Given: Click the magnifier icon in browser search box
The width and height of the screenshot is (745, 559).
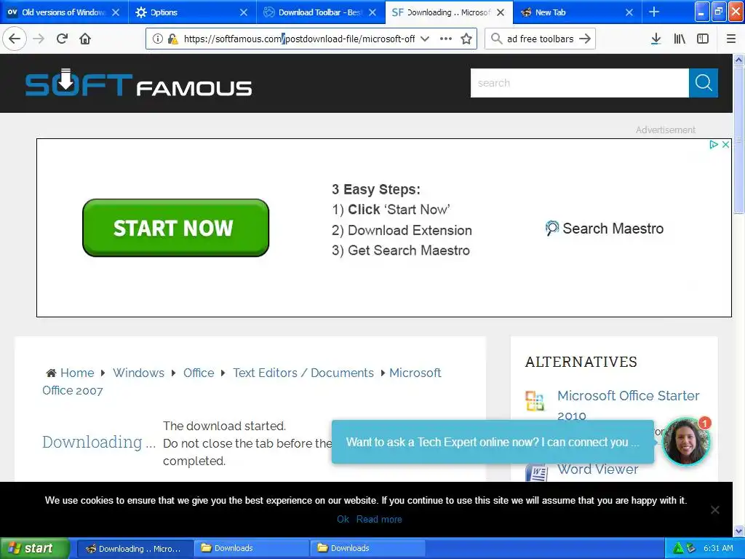Looking at the screenshot, I should 496,39.
